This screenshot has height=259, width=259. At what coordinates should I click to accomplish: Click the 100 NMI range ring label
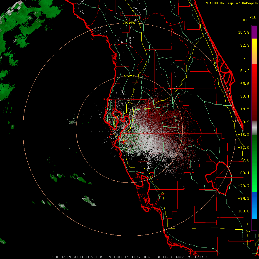pyautogui.click(x=129, y=23)
